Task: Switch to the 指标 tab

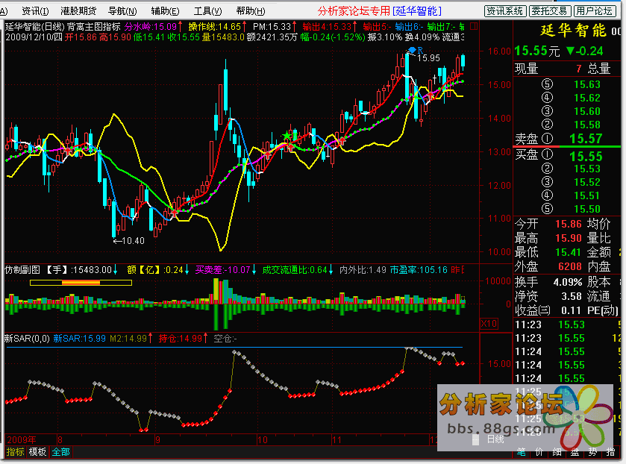Action: (15, 452)
